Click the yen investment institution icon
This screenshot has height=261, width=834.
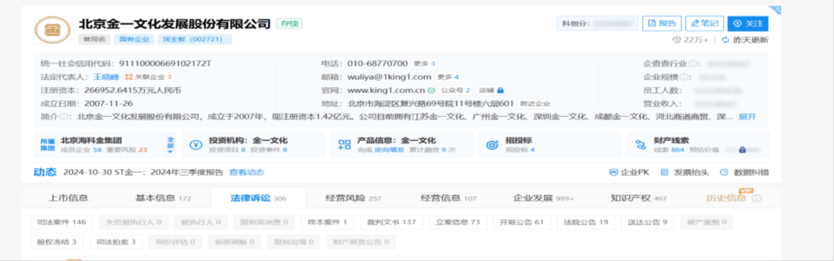pyautogui.click(x=195, y=145)
